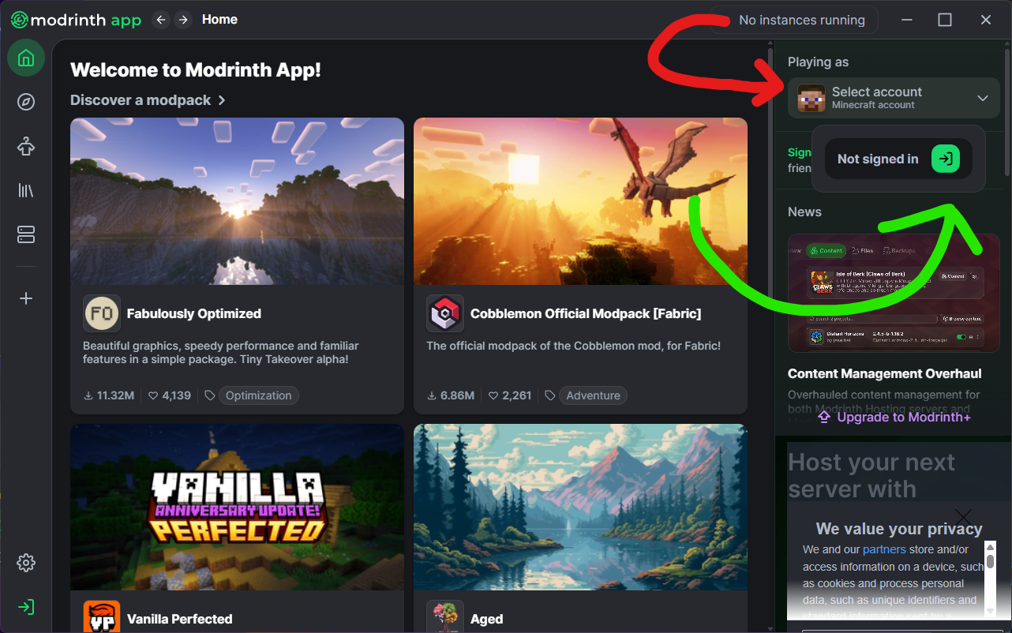1012x633 pixels.
Task: Click the 2,261 followers count
Action: [510, 395]
